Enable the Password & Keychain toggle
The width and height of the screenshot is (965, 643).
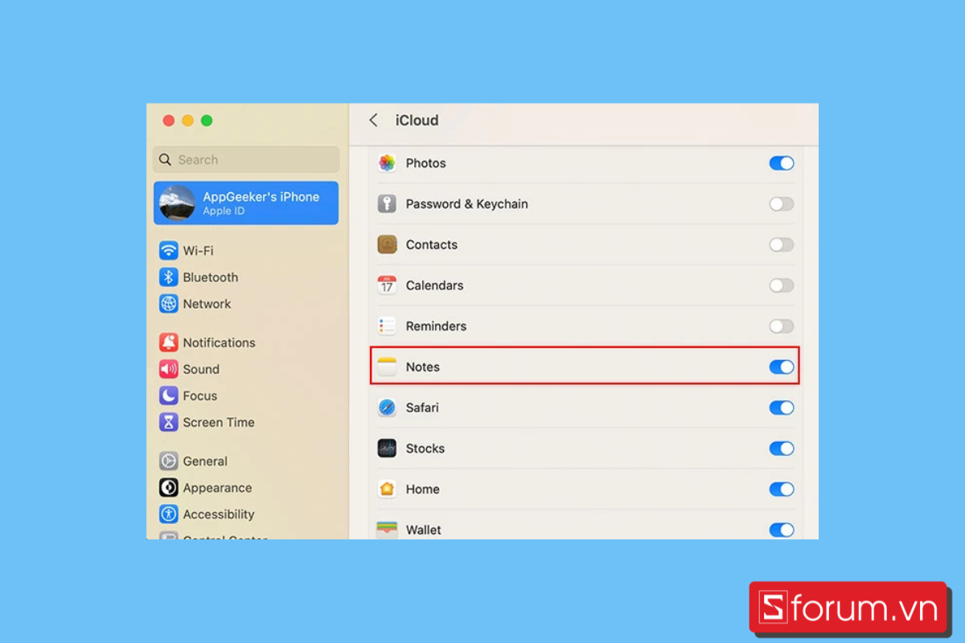(x=782, y=204)
